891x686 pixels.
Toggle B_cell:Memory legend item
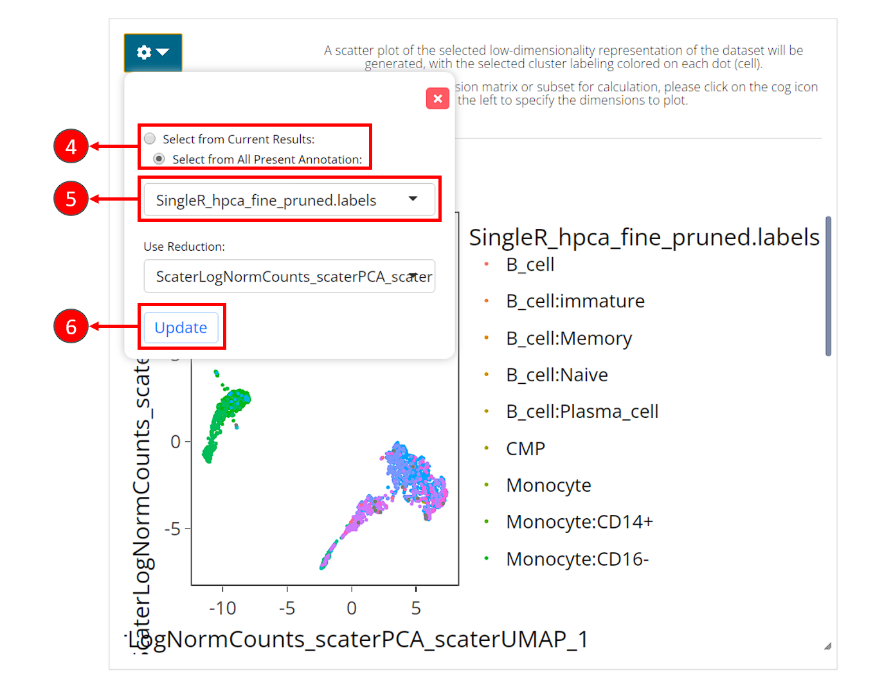(x=568, y=338)
